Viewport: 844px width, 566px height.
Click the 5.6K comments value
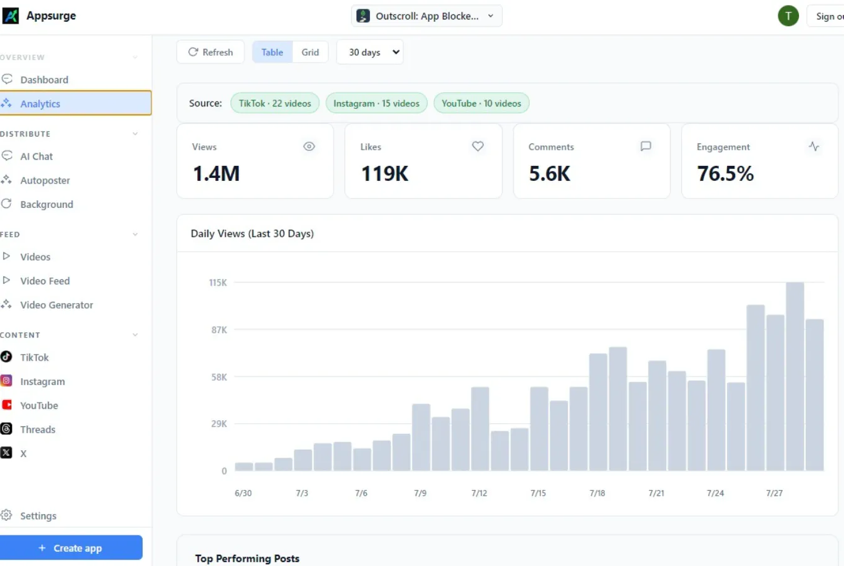click(550, 173)
